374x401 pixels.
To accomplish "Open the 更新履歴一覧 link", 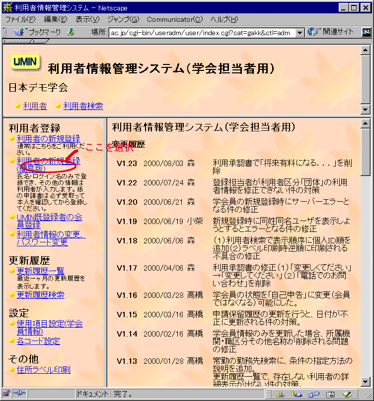I will (x=41, y=271).
